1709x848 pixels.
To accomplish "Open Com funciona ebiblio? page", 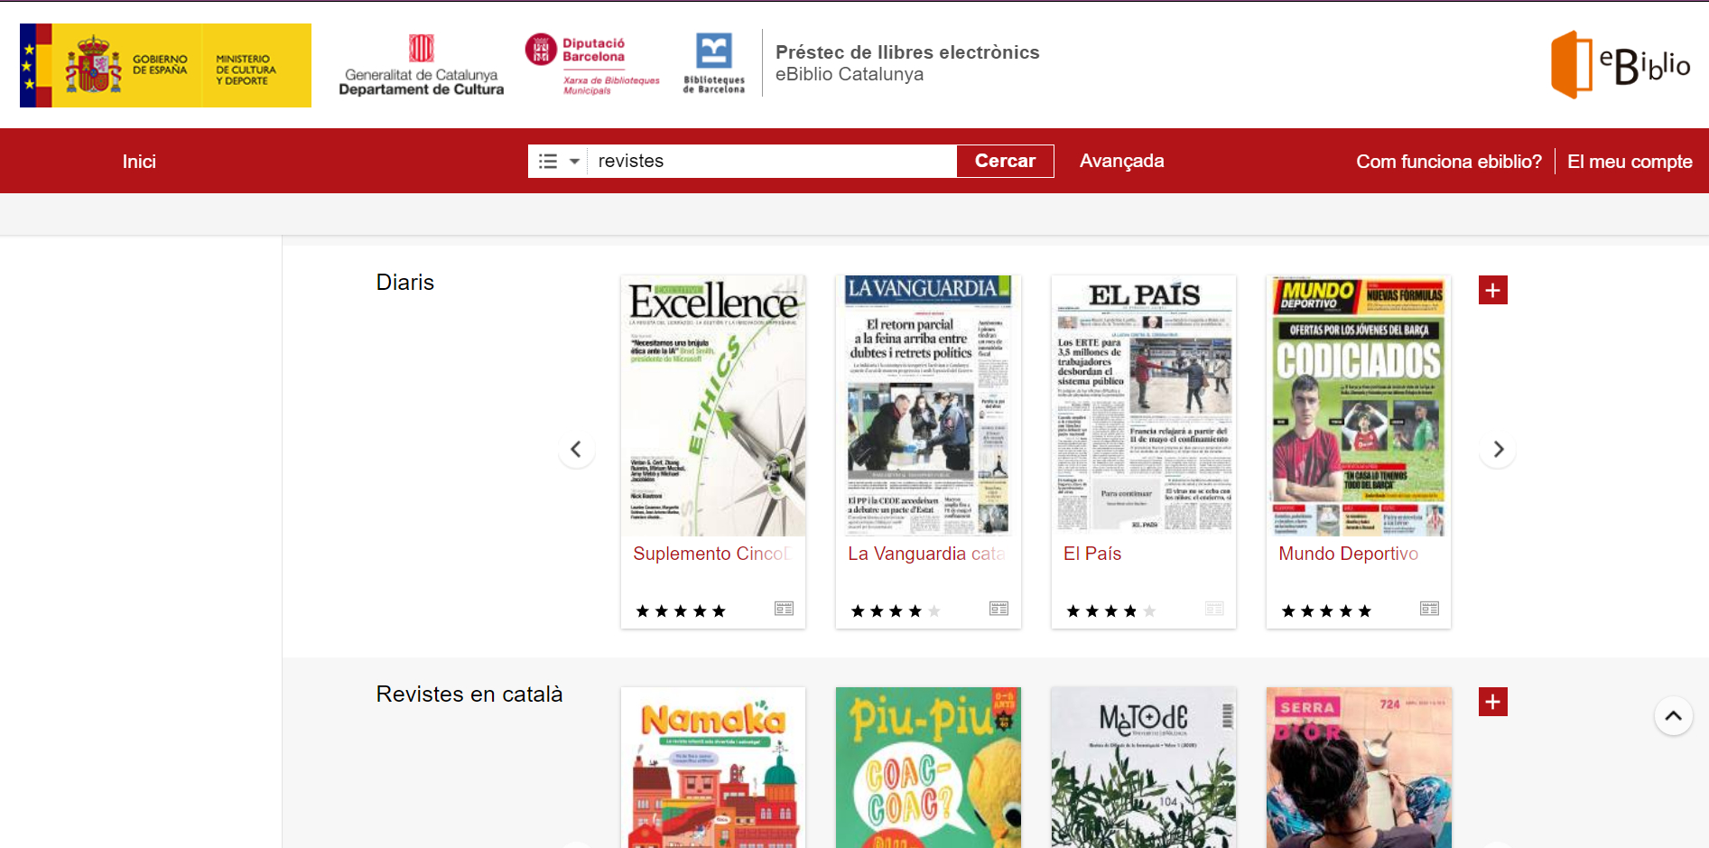I will pos(1448,162).
